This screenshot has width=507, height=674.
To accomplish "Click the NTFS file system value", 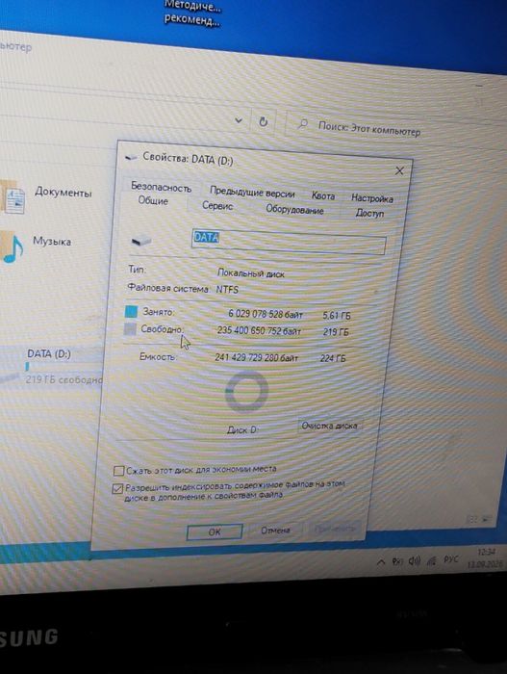I will 227,289.
